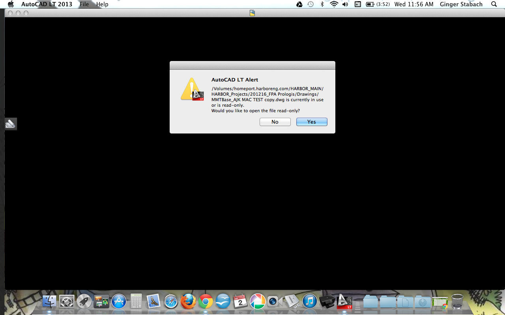This screenshot has height=315, width=505.
Task: Minimize the AutoCAD window with yellow button
Action: (x=18, y=13)
